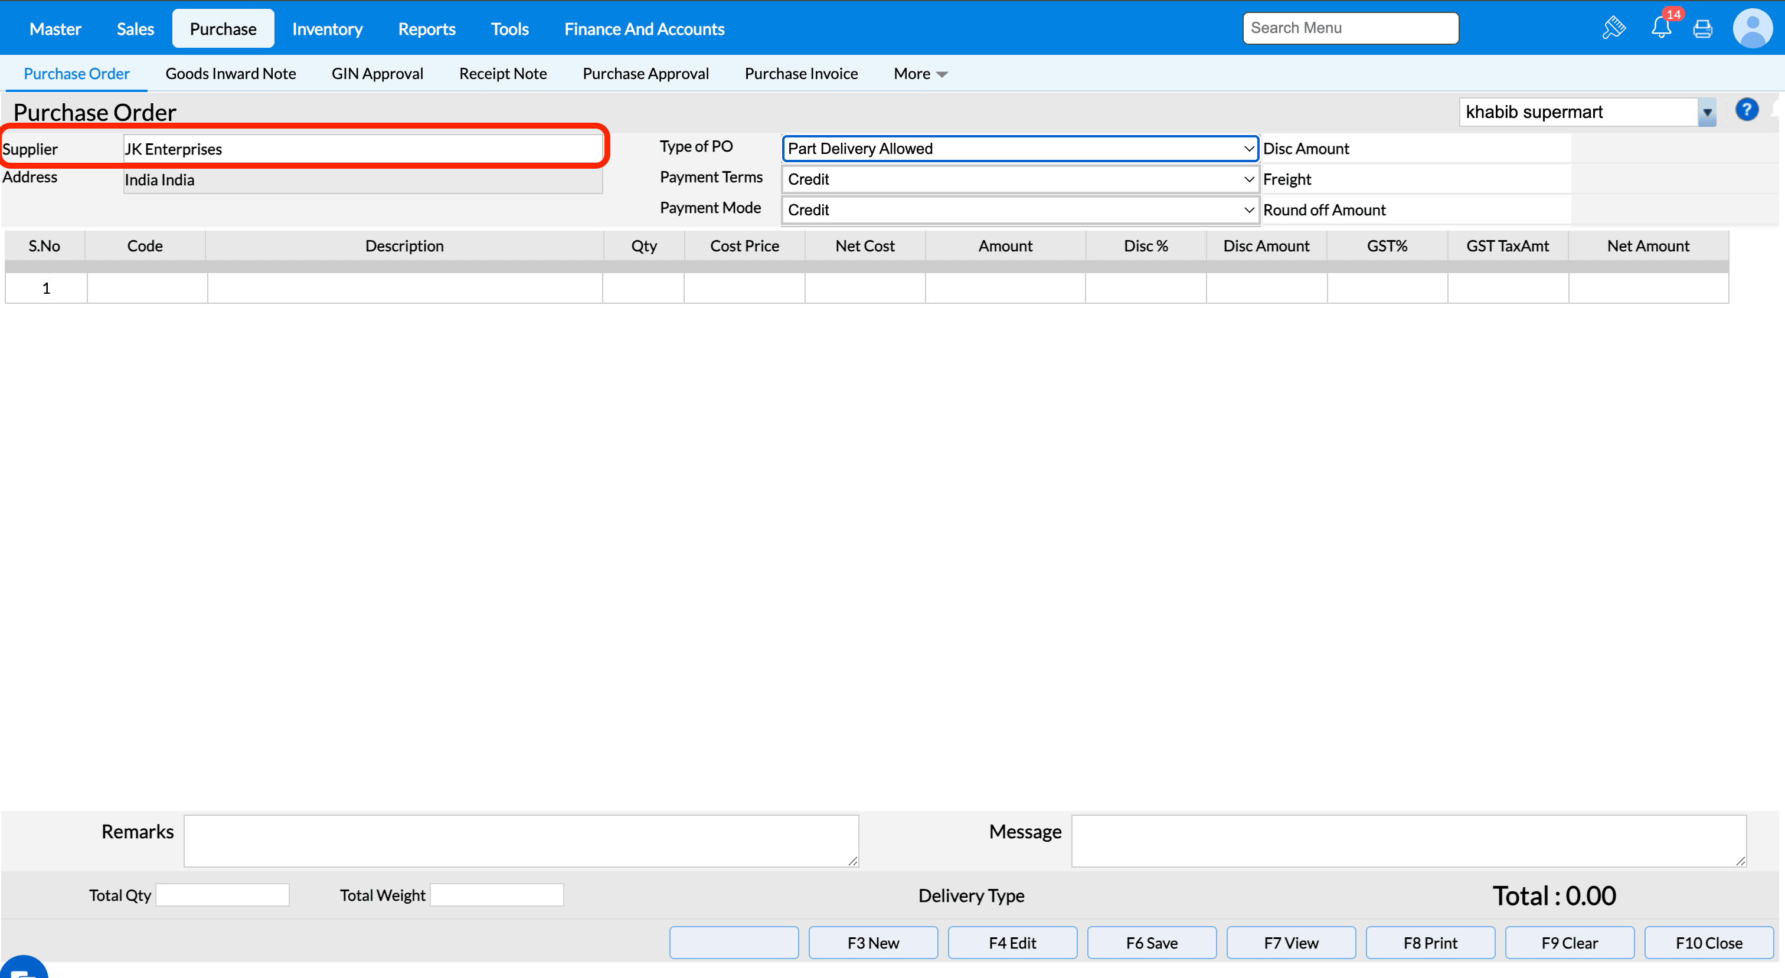Click the F3 New button
This screenshot has height=978, width=1785.
(872, 943)
